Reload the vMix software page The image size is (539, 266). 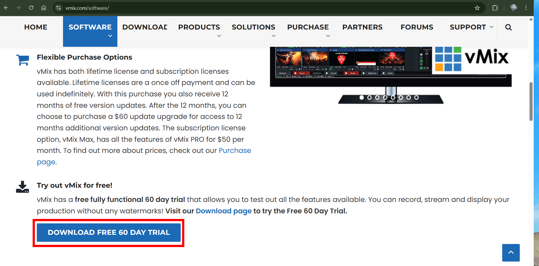click(x=31, y=8)
